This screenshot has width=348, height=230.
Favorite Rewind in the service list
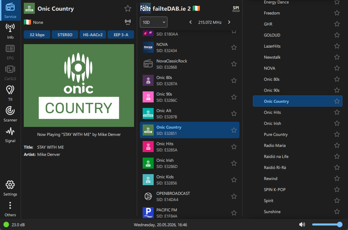click(337, 178)
